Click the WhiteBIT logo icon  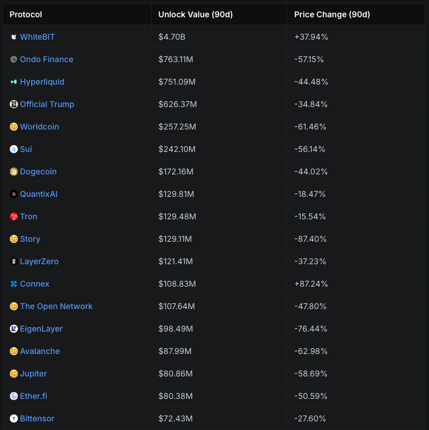click(x=14, y=37)
